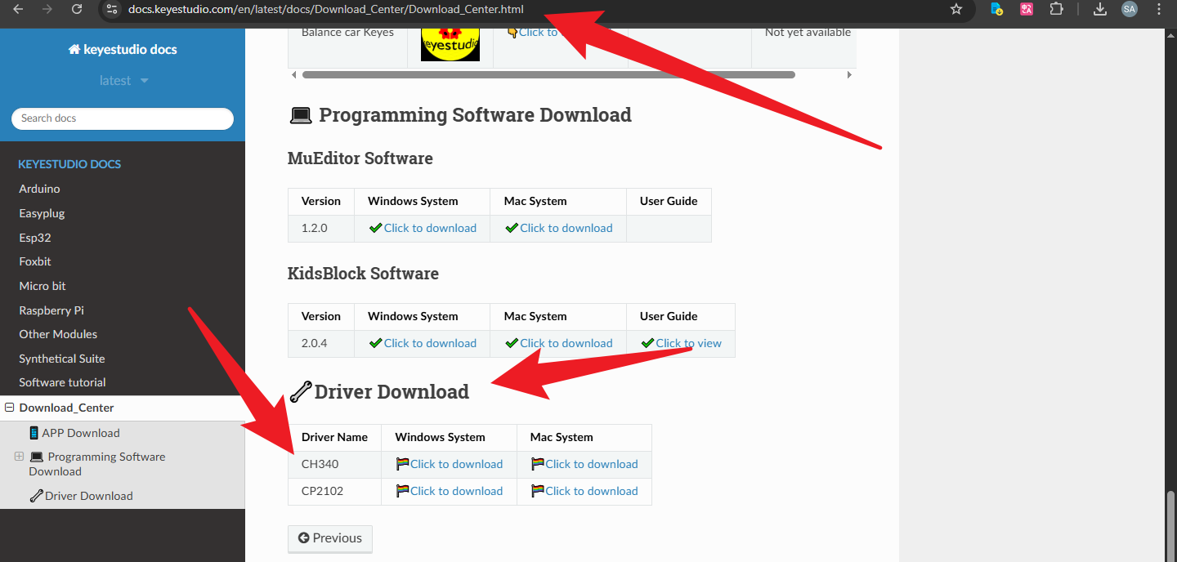This screenshot has width=1177, height=562.
Task: Go to Driver Download sidebar entry
Action: click(81, 496)
